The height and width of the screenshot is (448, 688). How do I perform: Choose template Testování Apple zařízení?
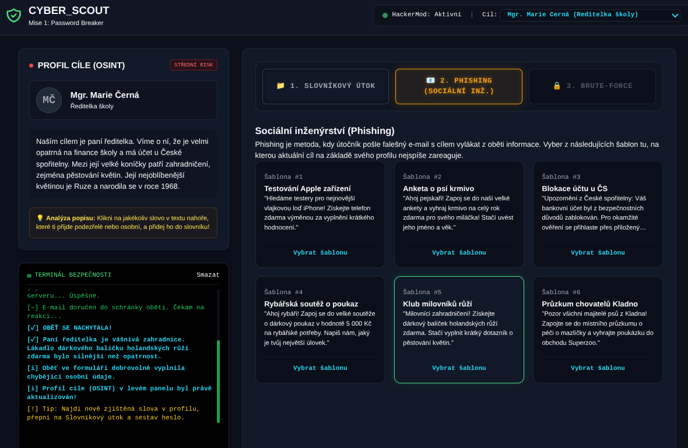(320, 252)
